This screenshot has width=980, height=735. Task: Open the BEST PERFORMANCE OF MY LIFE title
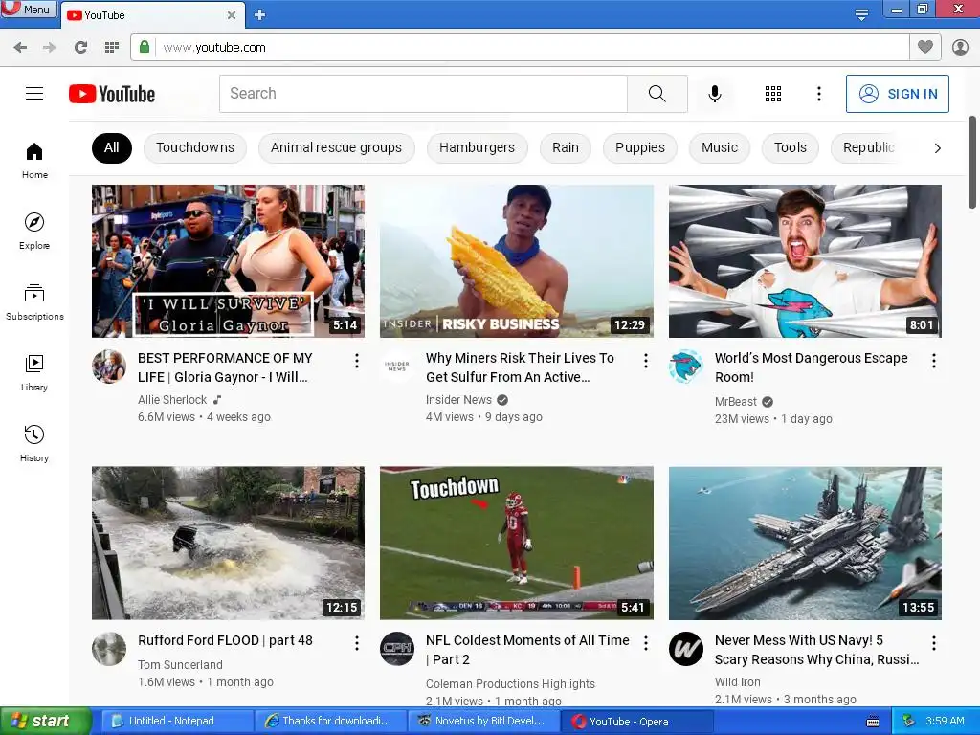[x=225, y=367]
